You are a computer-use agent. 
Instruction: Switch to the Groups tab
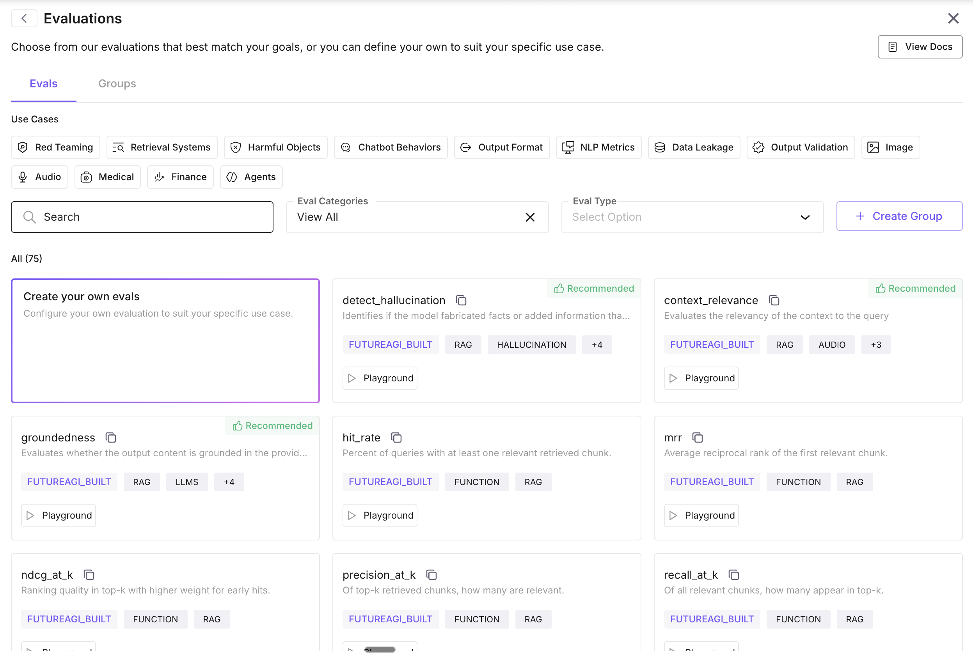pos(117,83)
